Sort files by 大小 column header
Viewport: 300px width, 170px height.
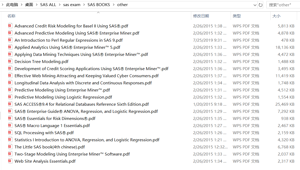pyautogui.click(x=276, y=16)
